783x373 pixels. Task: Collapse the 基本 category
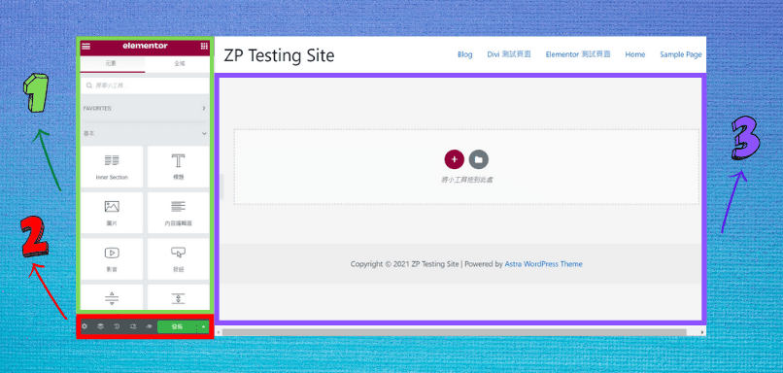tap(145, 134)
